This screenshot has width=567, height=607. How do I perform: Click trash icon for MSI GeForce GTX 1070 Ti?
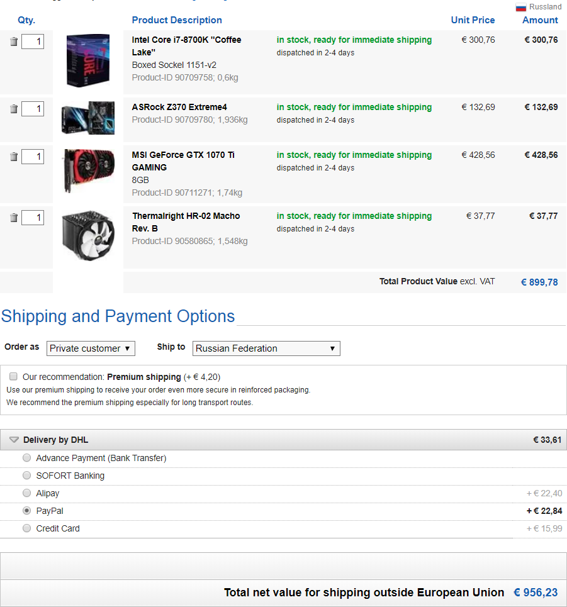click(14, 157)
